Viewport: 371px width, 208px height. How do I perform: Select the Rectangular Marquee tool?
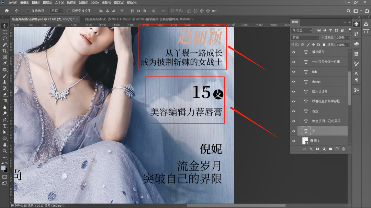tap(4, 32)
